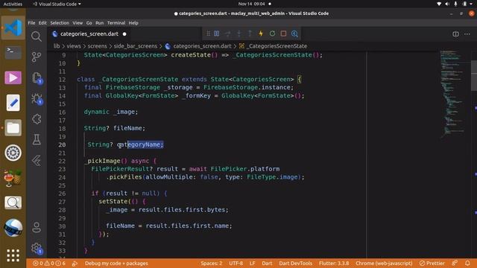Open the Selection menu
477x268 pixels.
[x=60, y=23]
